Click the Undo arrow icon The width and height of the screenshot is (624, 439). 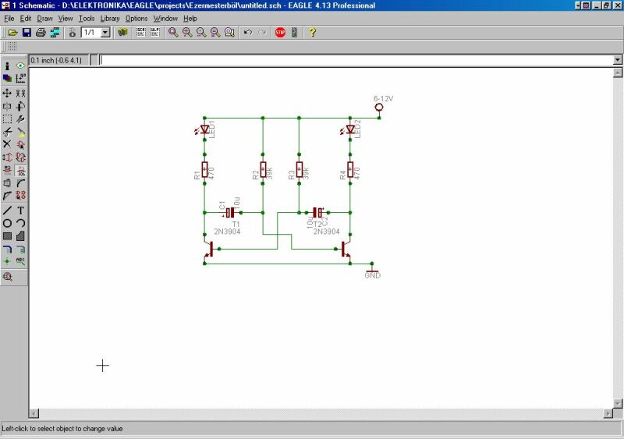(248, 33)
